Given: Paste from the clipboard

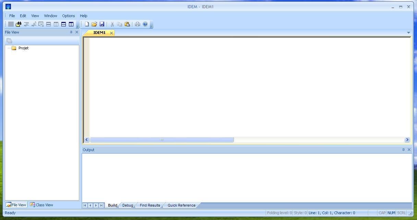Looking at the screenshot, I should [127, 24].
